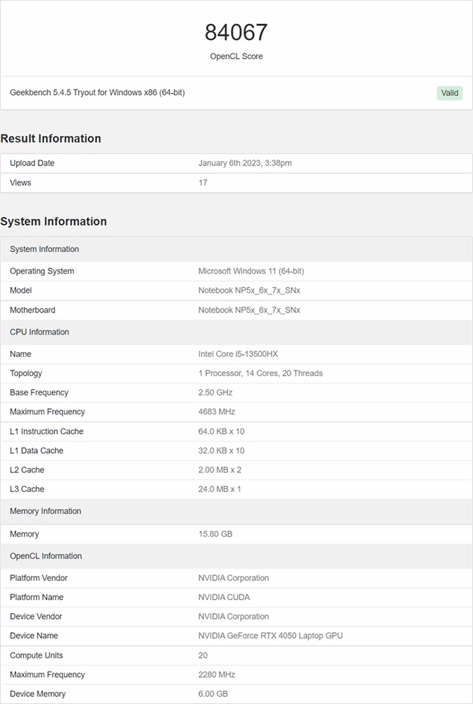
Task: Click the upload date January 6th 2023
Action: point(245,163)
